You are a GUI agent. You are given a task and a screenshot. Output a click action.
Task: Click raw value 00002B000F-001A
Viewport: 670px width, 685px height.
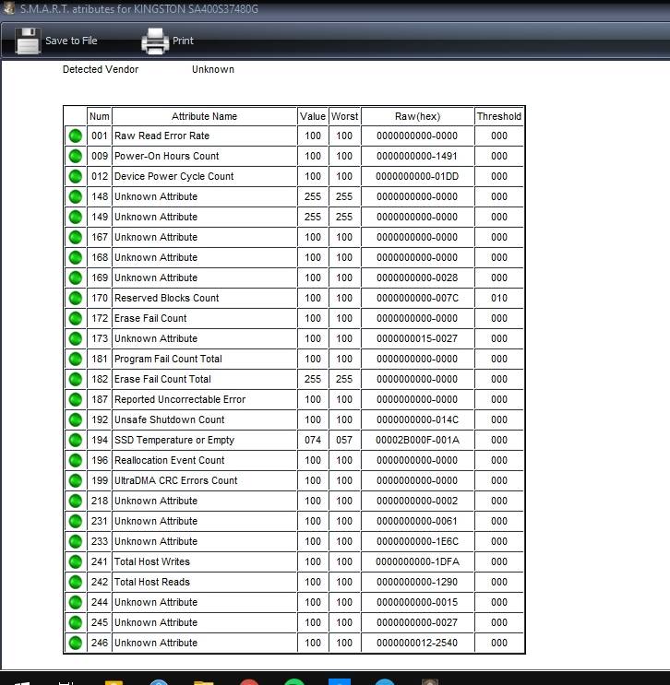click(417, 440)
